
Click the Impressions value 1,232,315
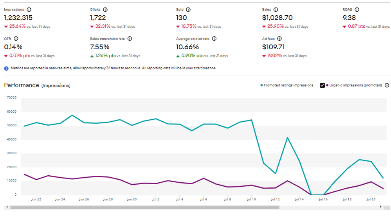(x=18, y=18)
